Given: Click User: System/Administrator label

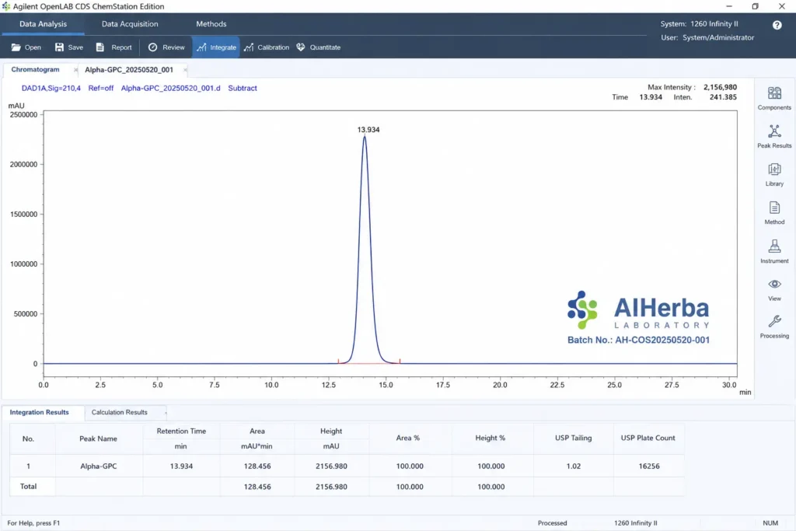Looking at the screenshot, I should (707, 37).
